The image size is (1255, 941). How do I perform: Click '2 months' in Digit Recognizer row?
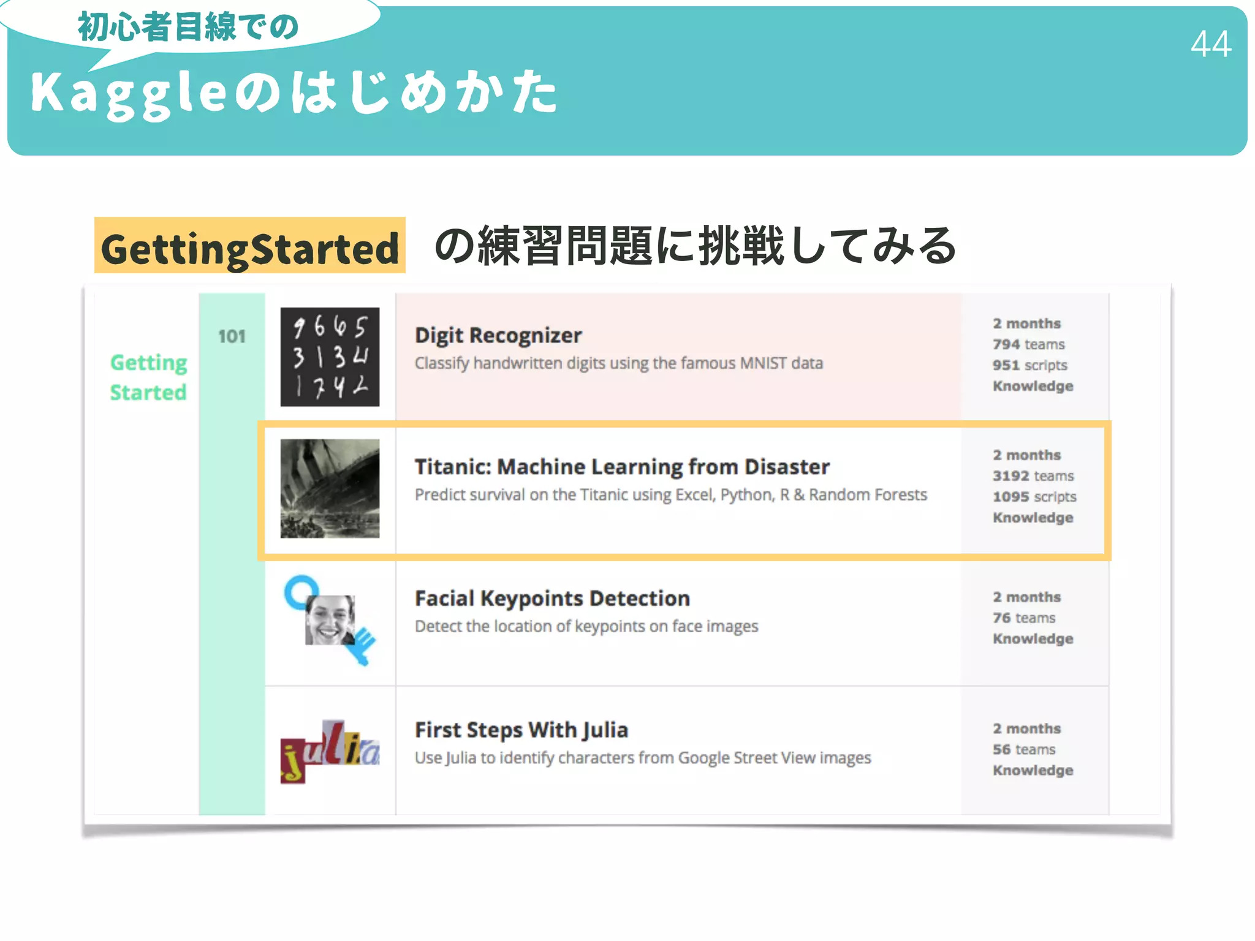(x=1026, y=323)
